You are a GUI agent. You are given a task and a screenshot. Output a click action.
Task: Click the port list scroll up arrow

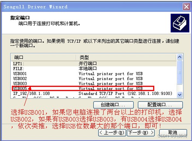pyautogui.click(x=180, y=57)
